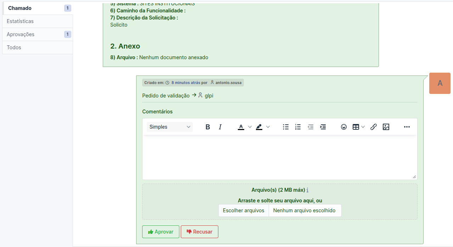The width and height of the screenshot is (453, 247).
Task: Insert a link in comment
Action: (374, 127)
